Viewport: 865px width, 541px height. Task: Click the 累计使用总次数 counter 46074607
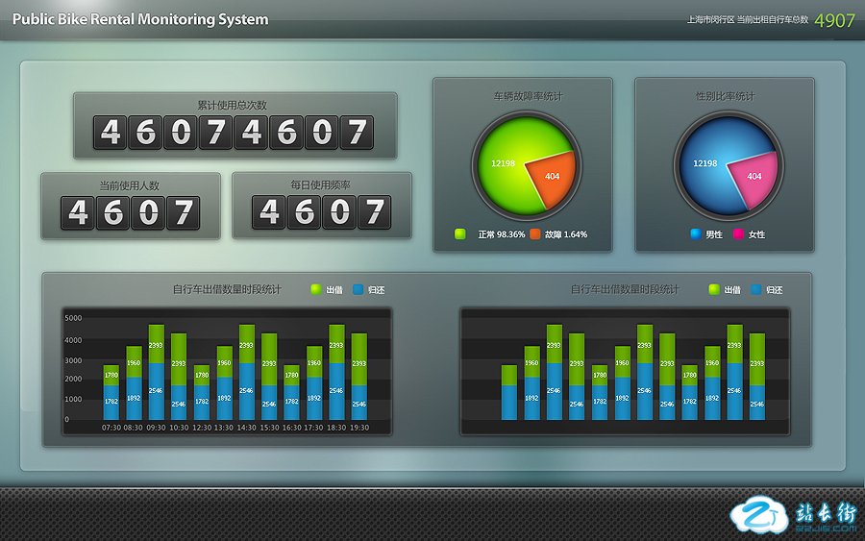click(x=235, y=133)
